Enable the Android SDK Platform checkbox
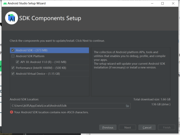The width and height of the screenshot is (180, 135). (x=13, y=56)
